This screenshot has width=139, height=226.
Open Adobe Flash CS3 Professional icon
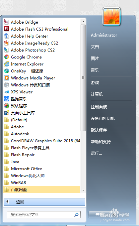pyautogui.click(x=7, y=29)
